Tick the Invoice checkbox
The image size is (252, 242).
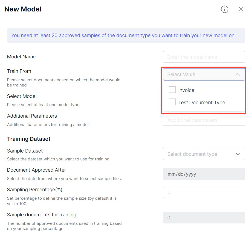coord(172,89)
